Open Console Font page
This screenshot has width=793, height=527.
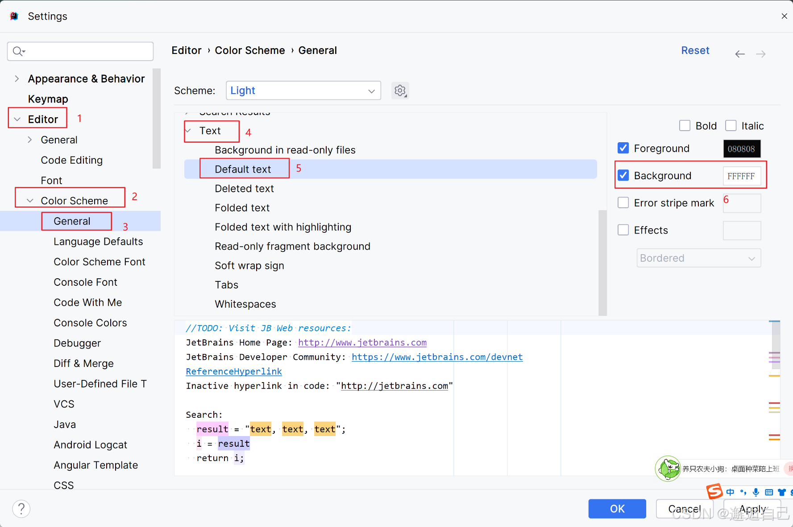pyautogui.click(x=85, y=282)
